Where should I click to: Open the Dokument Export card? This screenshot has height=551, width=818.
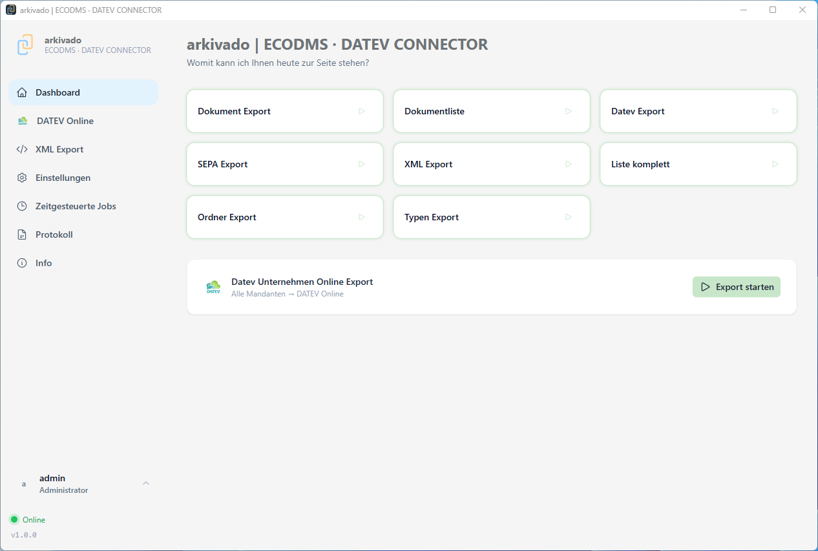285,111
